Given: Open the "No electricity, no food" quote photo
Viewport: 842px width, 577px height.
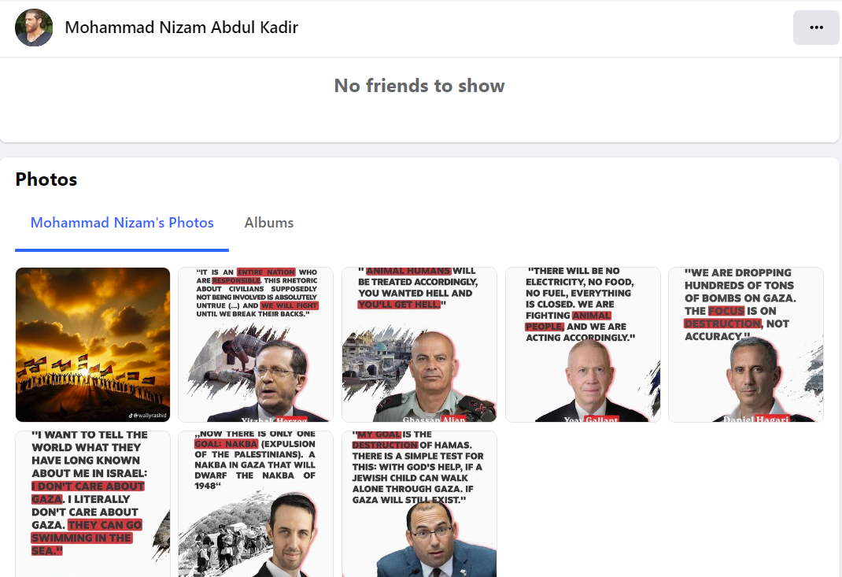Looking at the screenshot, I should (582, 345).
